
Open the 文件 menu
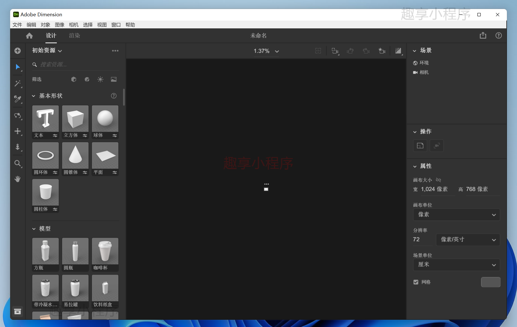tap(17, 25)
